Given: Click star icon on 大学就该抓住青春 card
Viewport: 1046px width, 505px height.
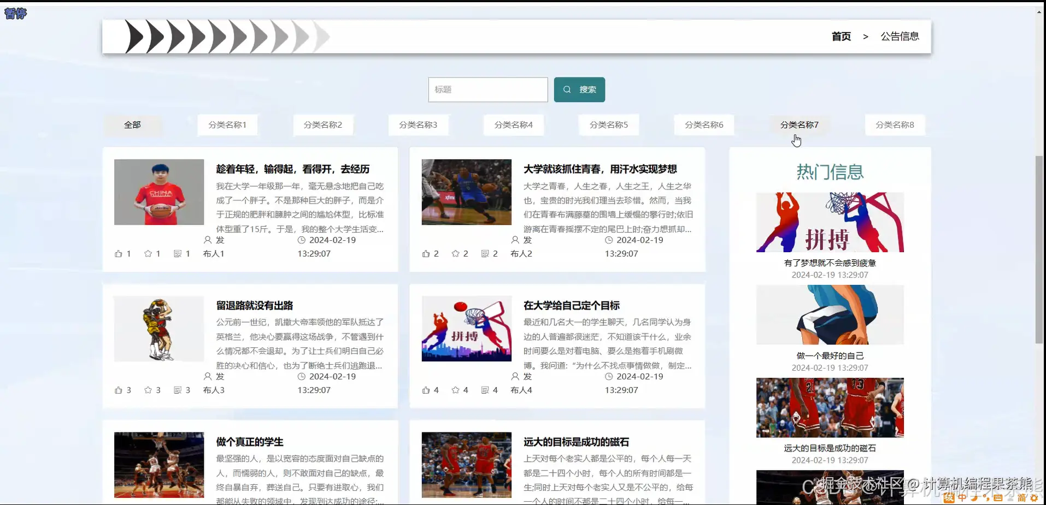Looking at the screenshot, I should [456, 254].
